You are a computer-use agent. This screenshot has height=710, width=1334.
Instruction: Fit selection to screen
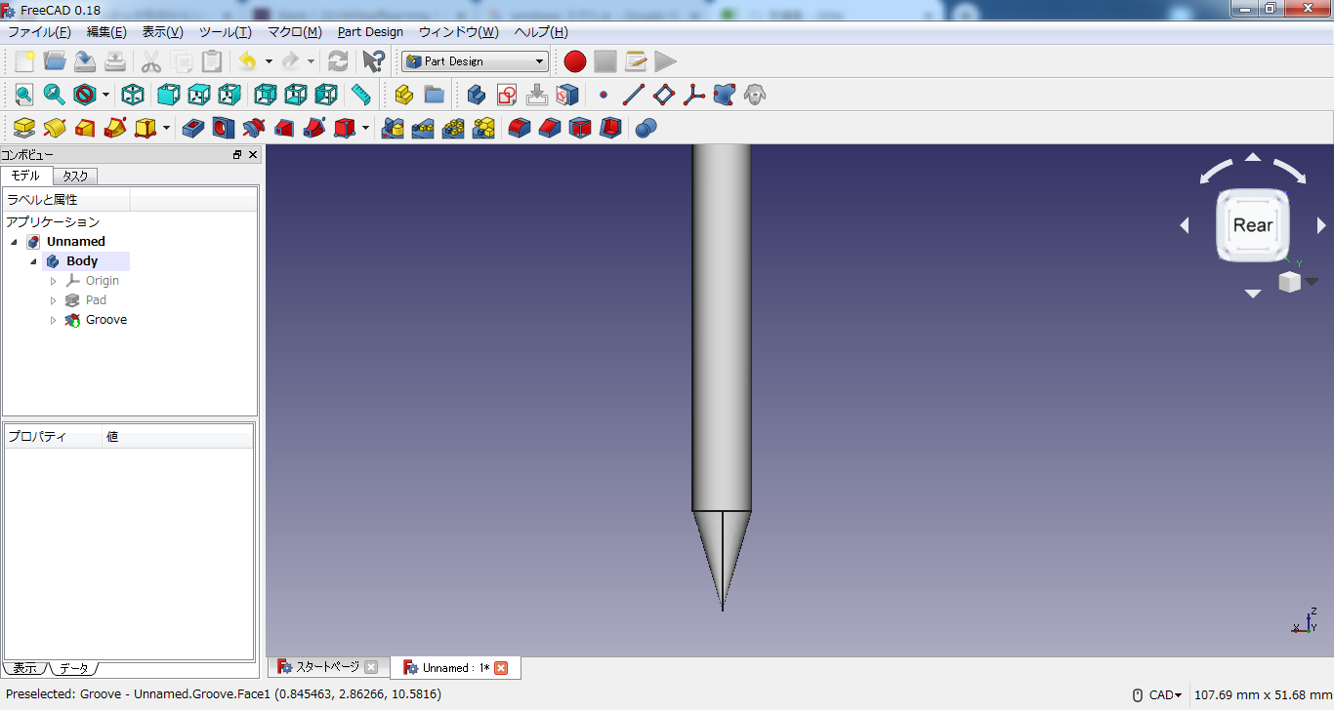pyautogui.click(x=54, y=95)
